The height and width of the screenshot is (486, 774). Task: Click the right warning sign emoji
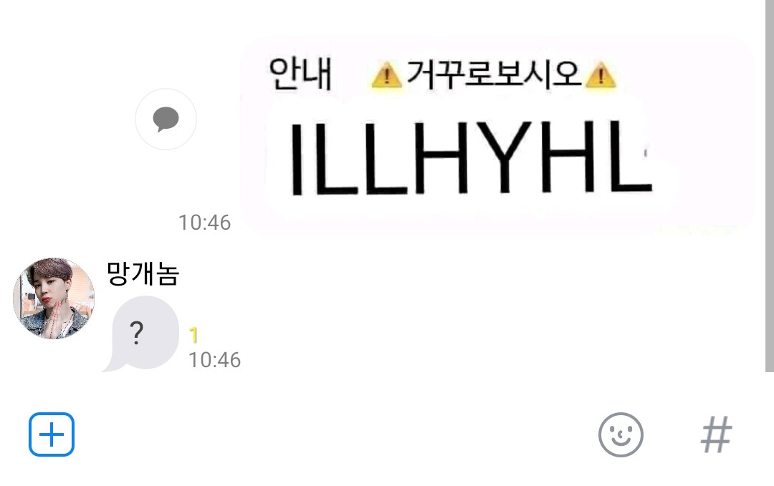(x=600, y=75)
